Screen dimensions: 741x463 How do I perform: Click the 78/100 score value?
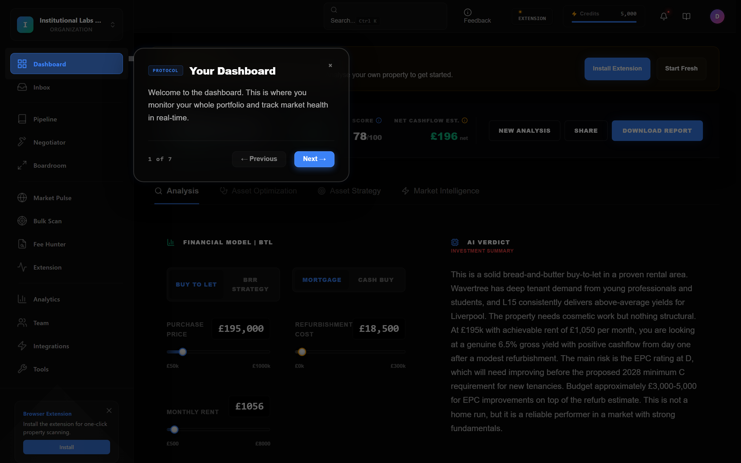[367, 137]
